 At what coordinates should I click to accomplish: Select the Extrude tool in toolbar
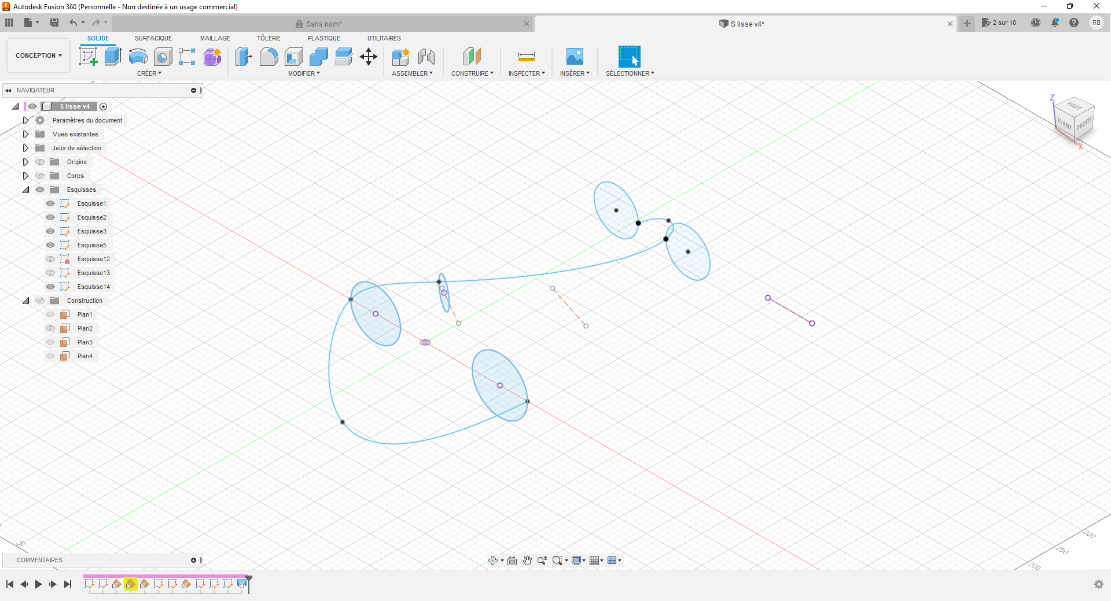coord(113,57)
